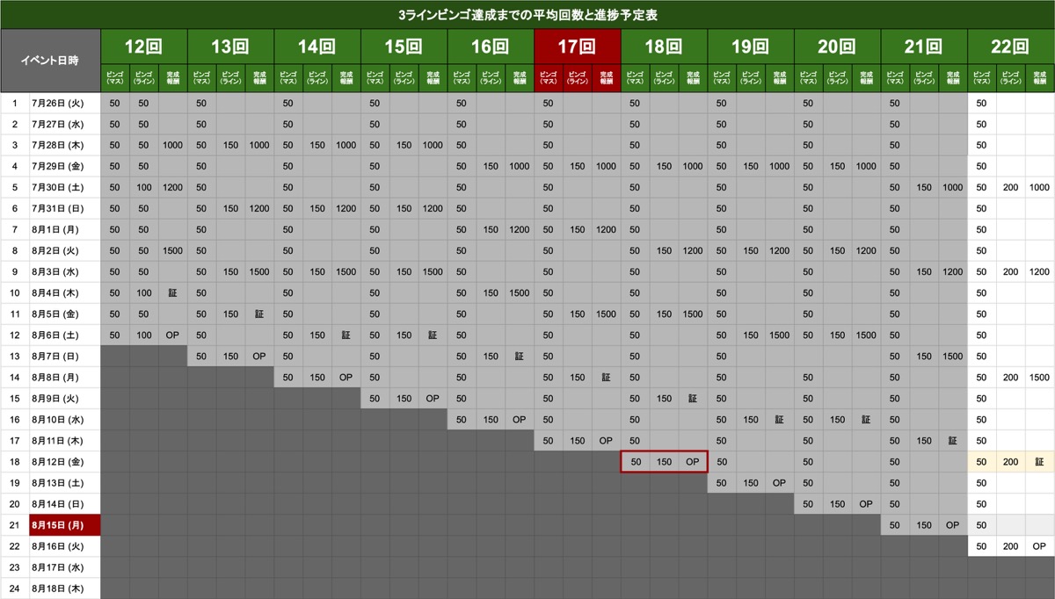Click the イベント日時 header cell
The width and height of the screenshot is (1055, 599).
(x=50, y=61)
